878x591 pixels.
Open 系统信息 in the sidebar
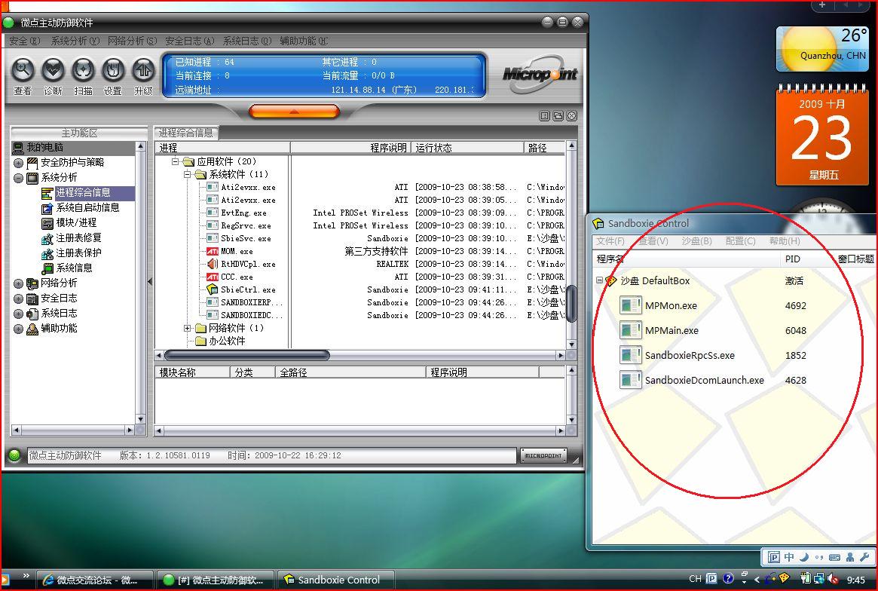point(74,268)
